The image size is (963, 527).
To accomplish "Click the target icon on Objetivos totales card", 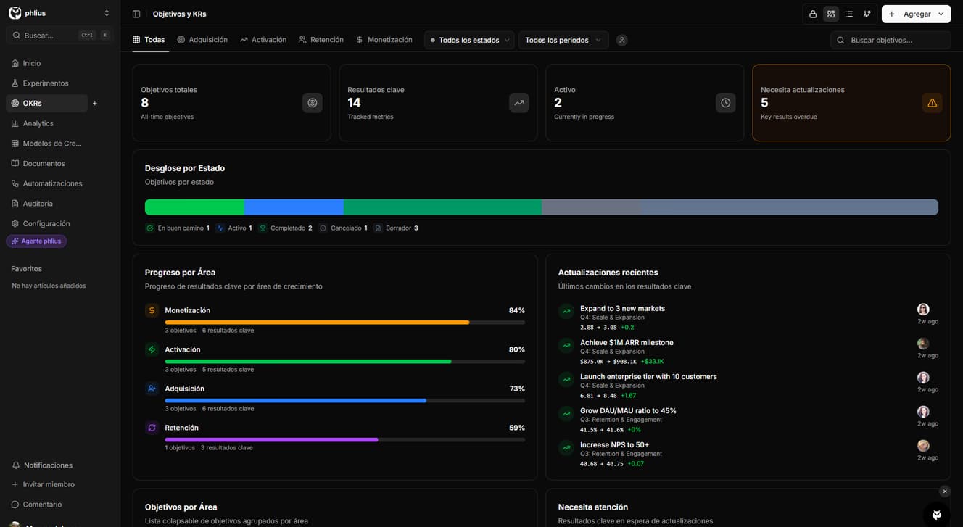I will tap(313, 103).
